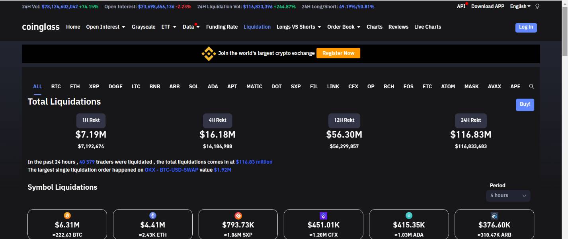Expand the Open Interest menu
This screenshot has width=568, height=239.
tap(105, 27)
